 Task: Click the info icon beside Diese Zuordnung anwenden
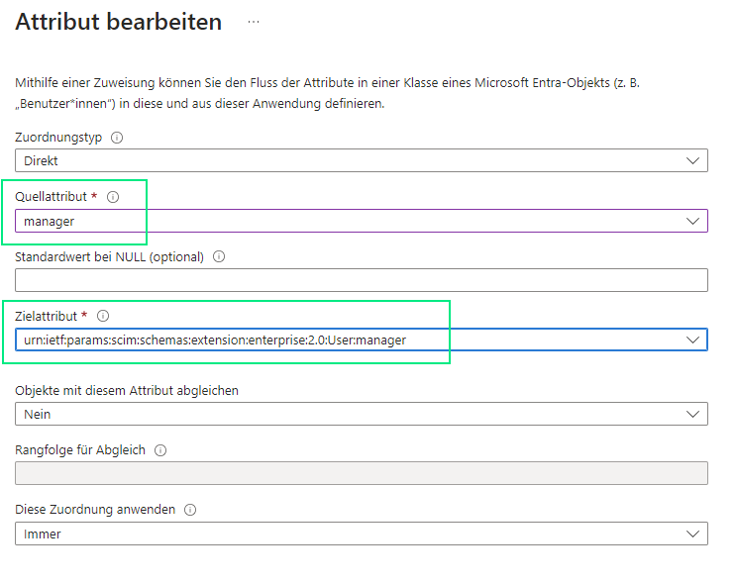click(190, 509)
